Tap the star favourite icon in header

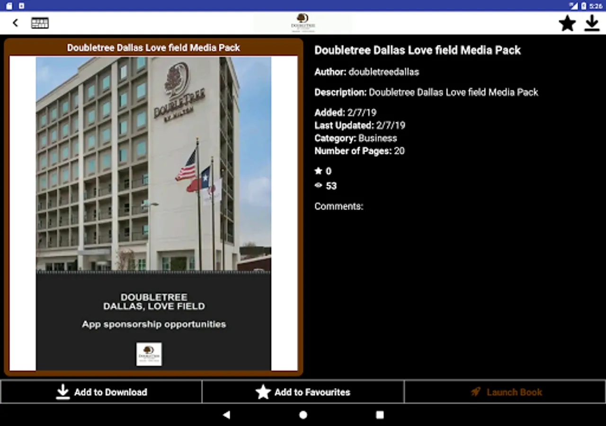click(567, 23)
